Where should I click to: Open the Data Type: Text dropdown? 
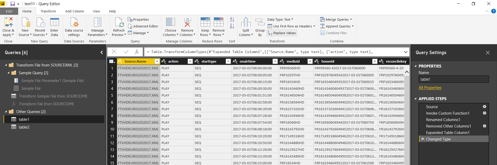[280, 19]
